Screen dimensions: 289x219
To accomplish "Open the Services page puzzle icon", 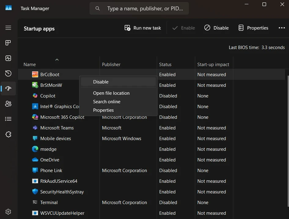I will pyautogui.click(x=8, y=134).
